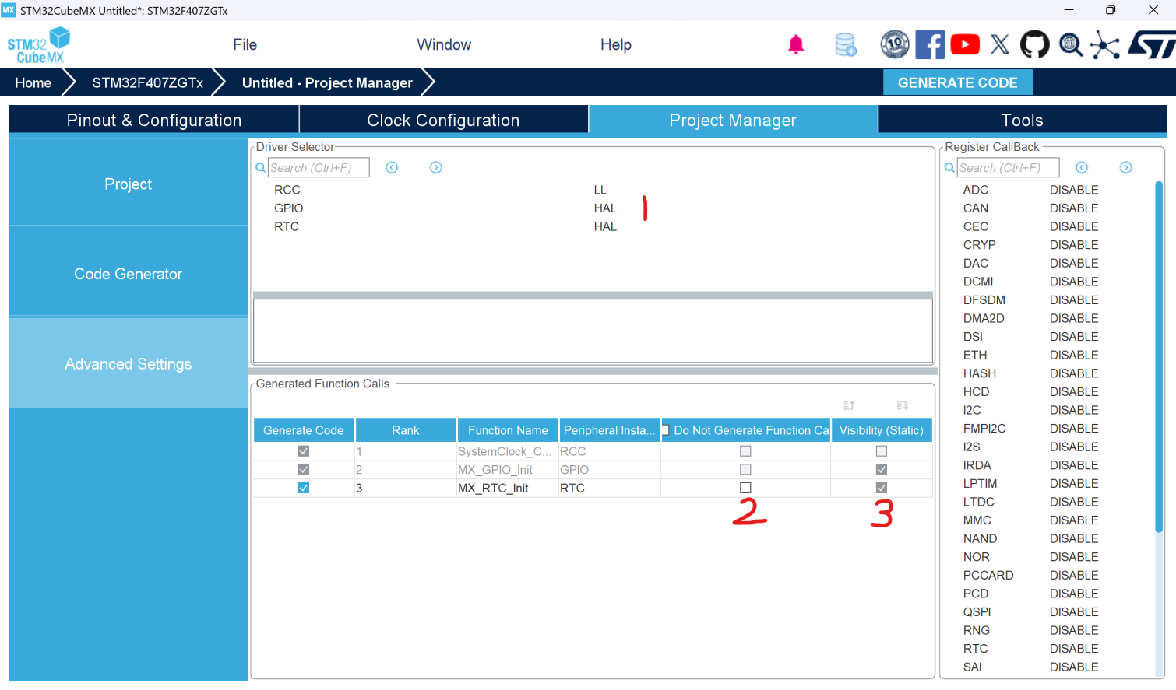Screen dimensions: 1176x690
Task: Click Untitled - Project Manager breadcrumb
Action: point(327,82)
